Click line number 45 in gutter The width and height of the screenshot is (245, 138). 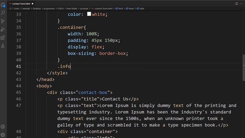(x=18, y=92)
